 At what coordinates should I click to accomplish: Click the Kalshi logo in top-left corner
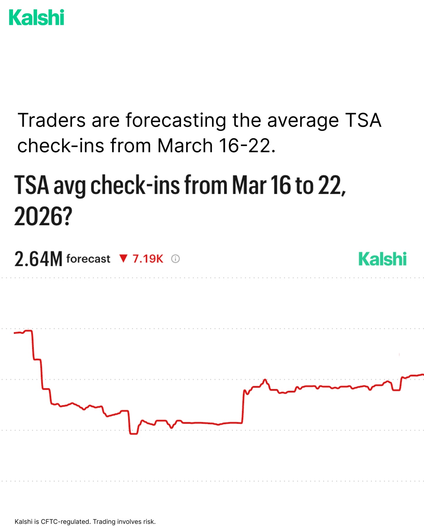37,17
